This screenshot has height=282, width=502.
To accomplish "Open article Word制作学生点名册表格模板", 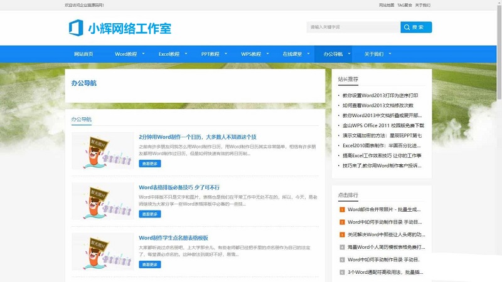I will pyautogui.click(x=174, y=238).
